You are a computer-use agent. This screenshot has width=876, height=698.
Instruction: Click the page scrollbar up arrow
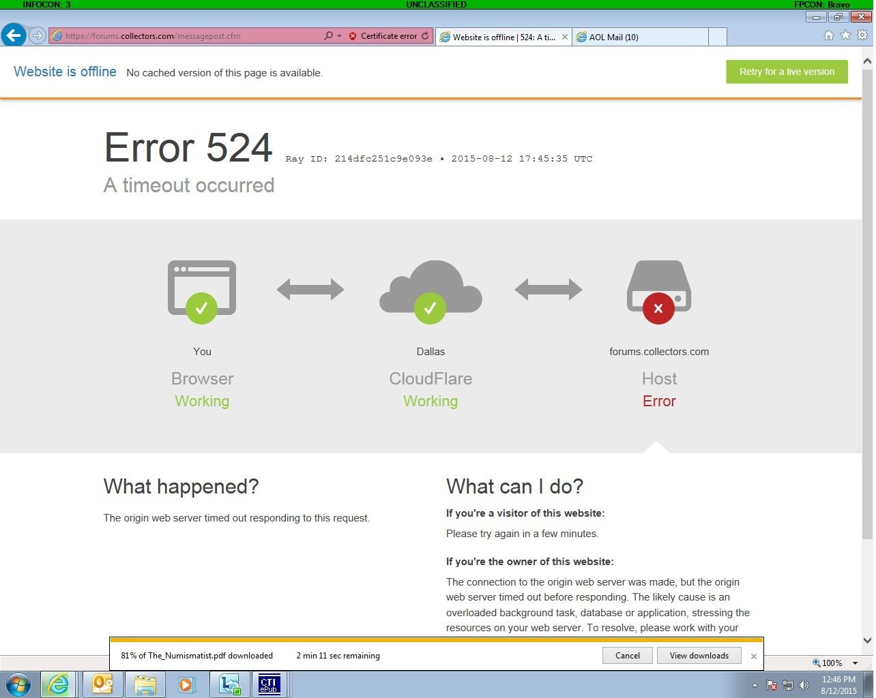868,61
